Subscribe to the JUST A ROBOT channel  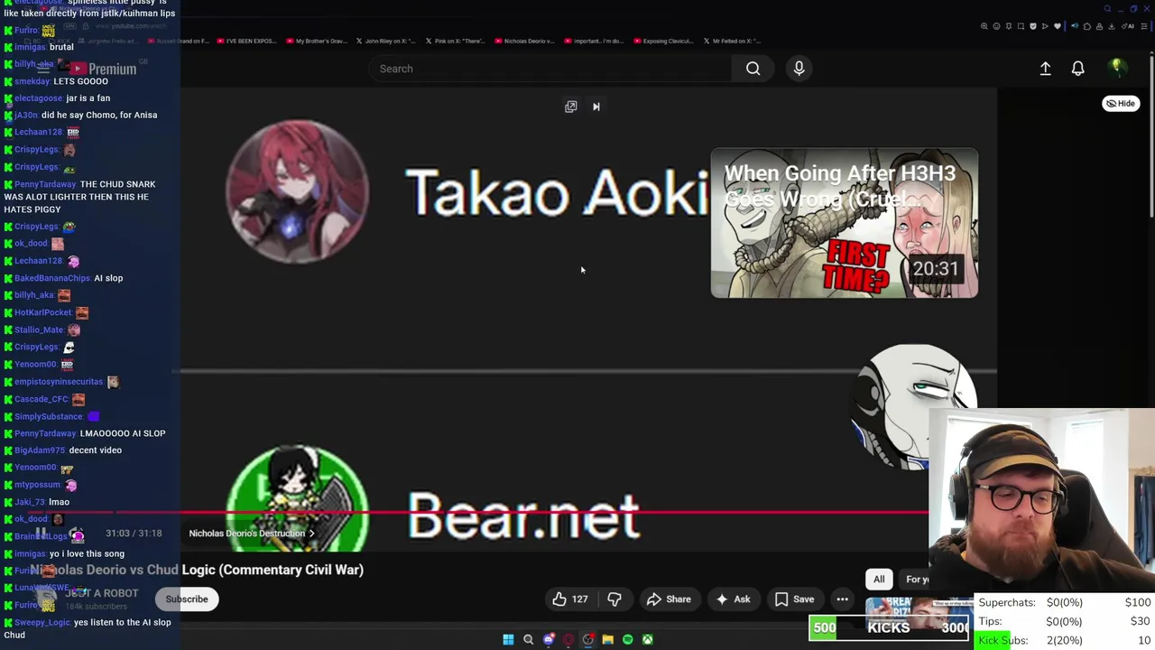187,599
